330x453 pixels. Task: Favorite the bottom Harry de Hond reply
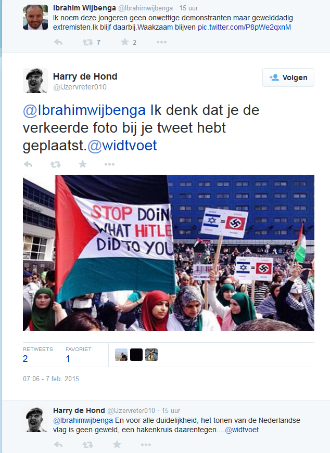(117, 444)
